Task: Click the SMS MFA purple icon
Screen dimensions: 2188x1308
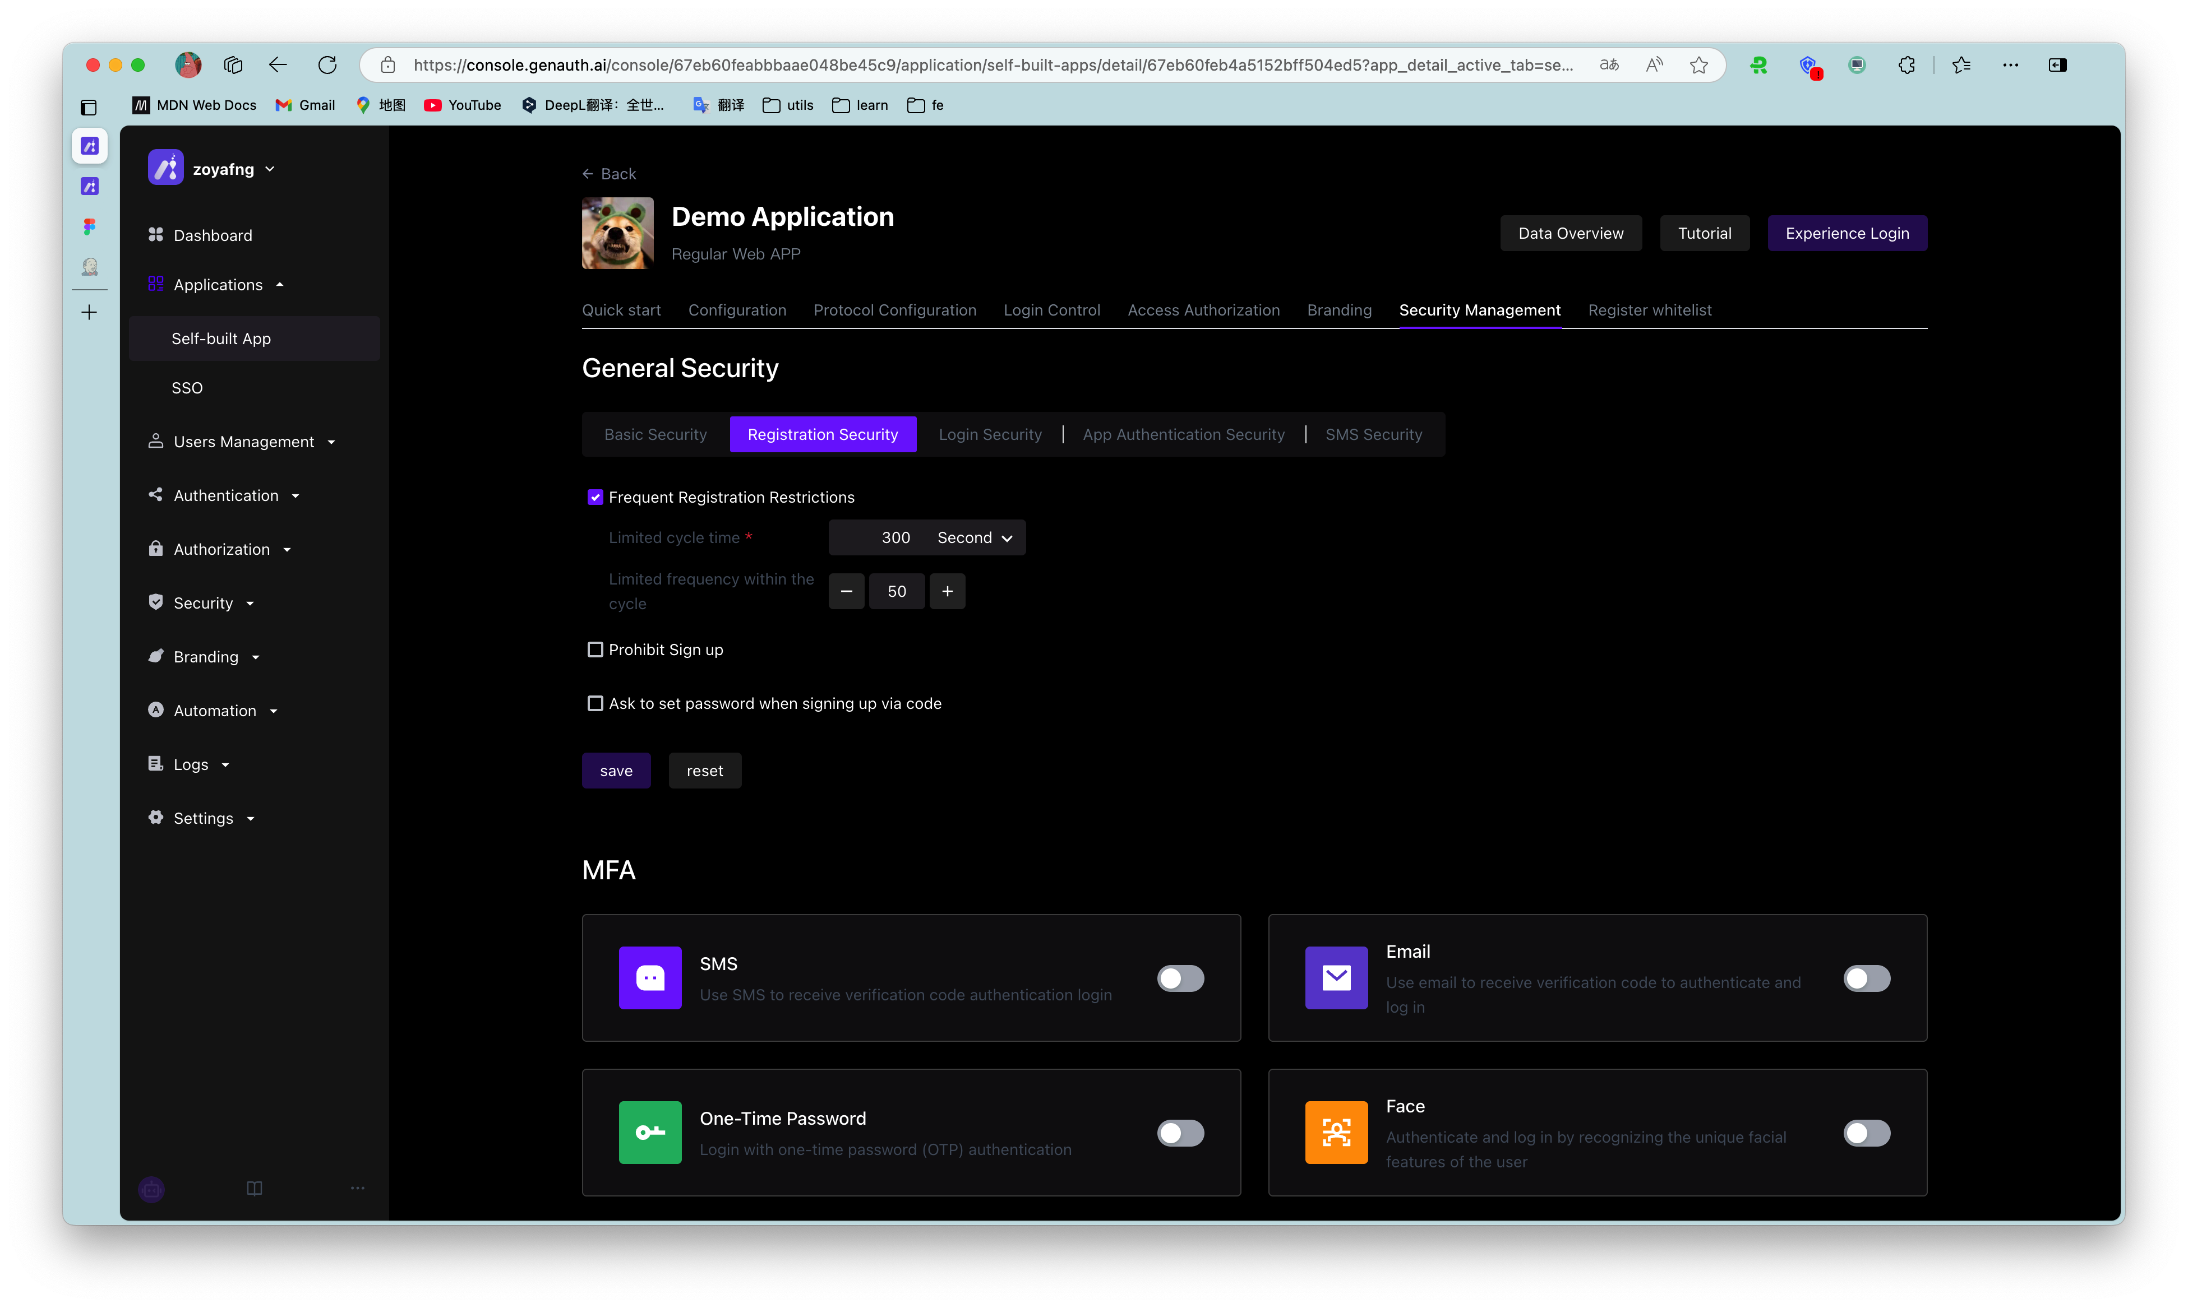Action: tap(650, 977)
